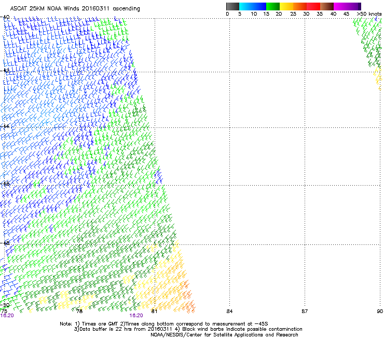Click the longitude label '81'
Screen dimensions: 384x338
154,311
